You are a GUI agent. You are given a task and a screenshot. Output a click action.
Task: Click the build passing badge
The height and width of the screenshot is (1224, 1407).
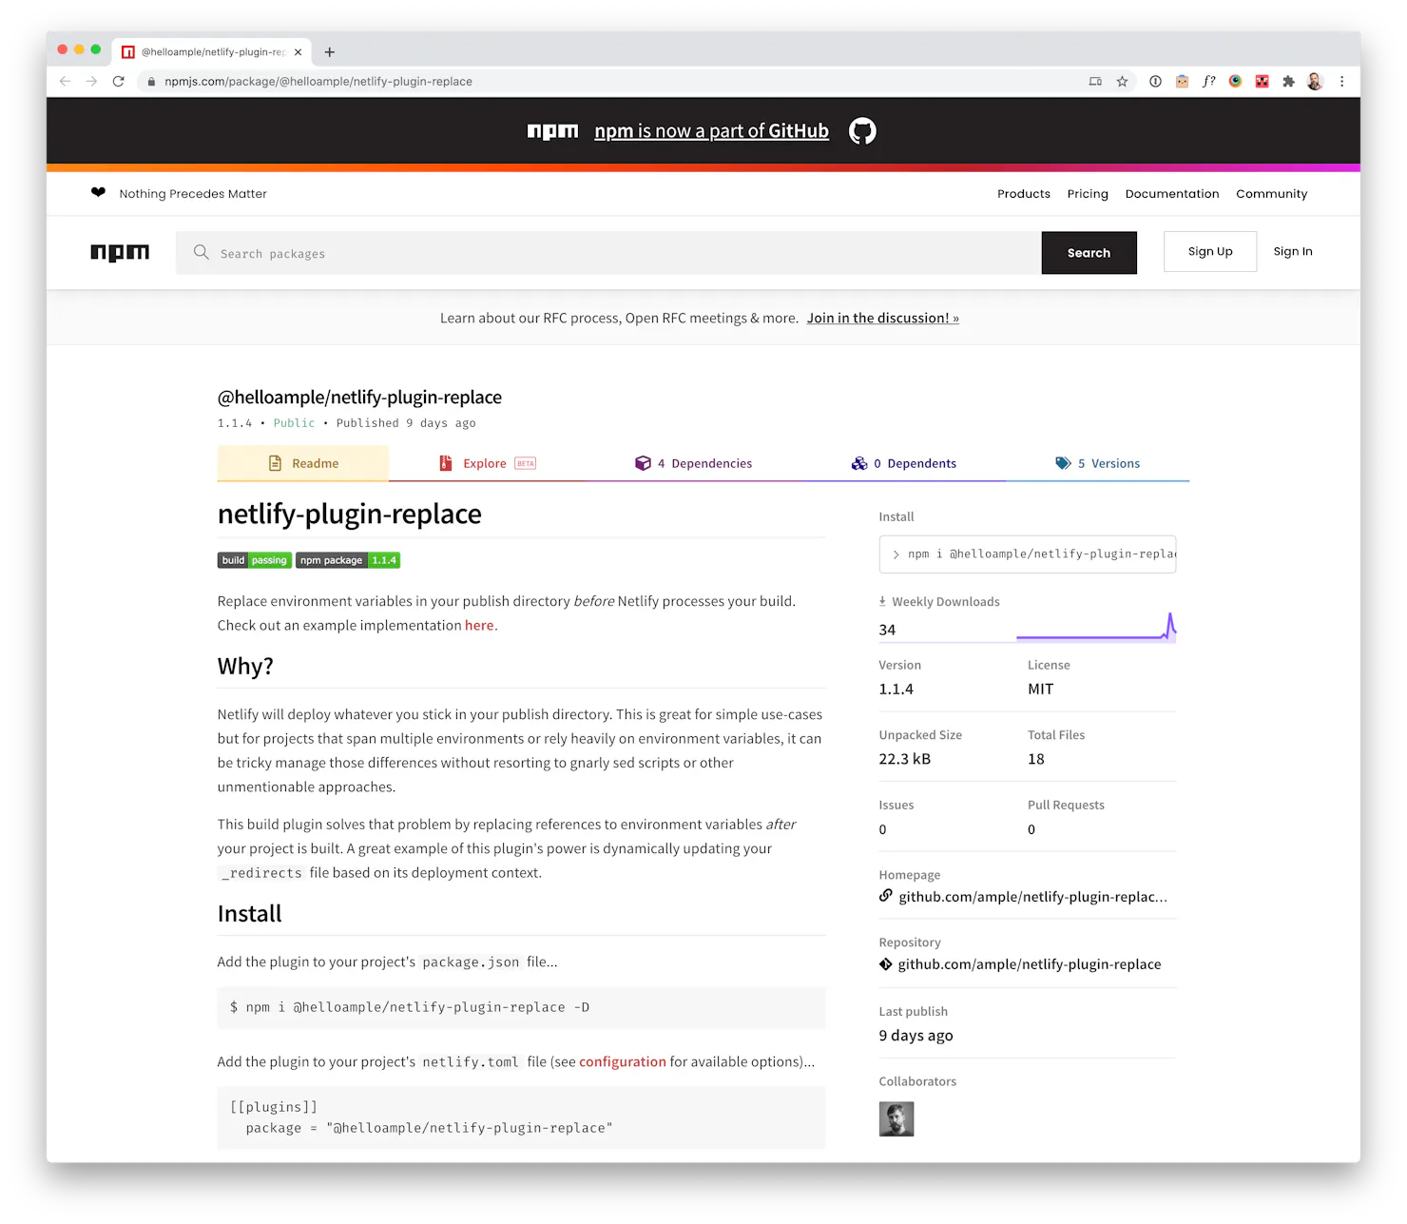(x=255, y=560)
